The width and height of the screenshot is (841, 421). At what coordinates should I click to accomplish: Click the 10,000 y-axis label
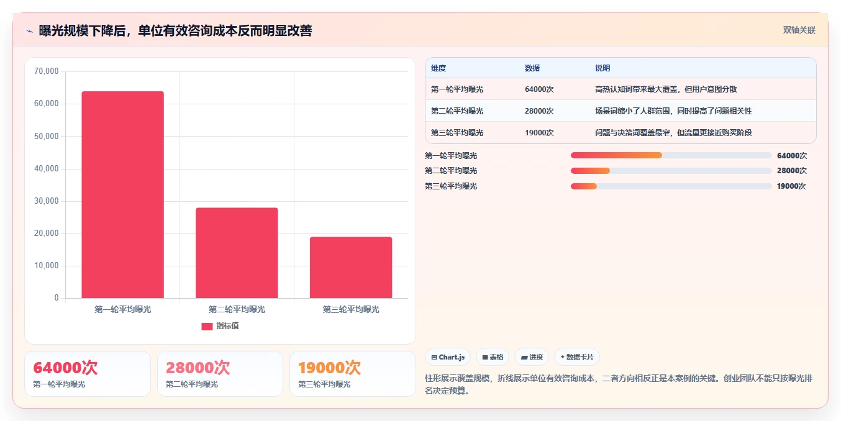(47, 266)
